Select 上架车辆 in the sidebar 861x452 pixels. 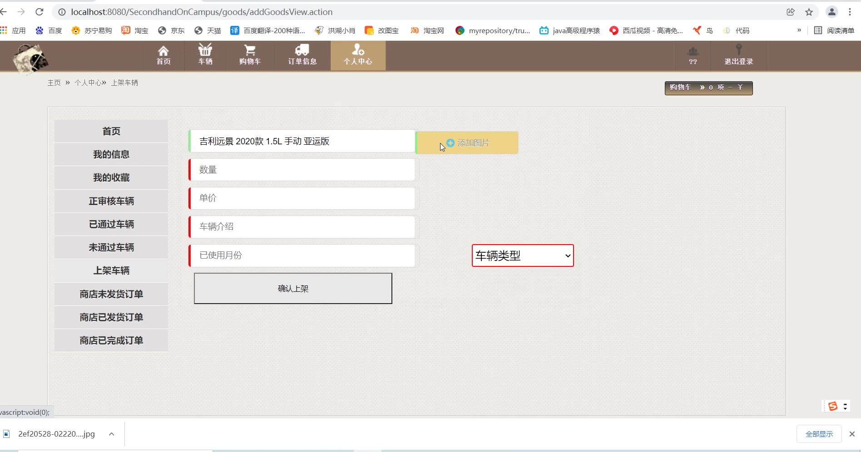click(x=111, y=270)
